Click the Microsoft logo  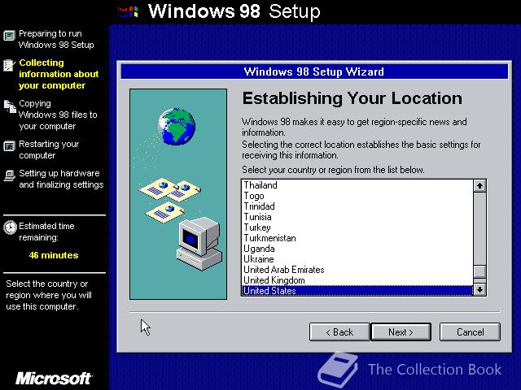pos(54,379)
